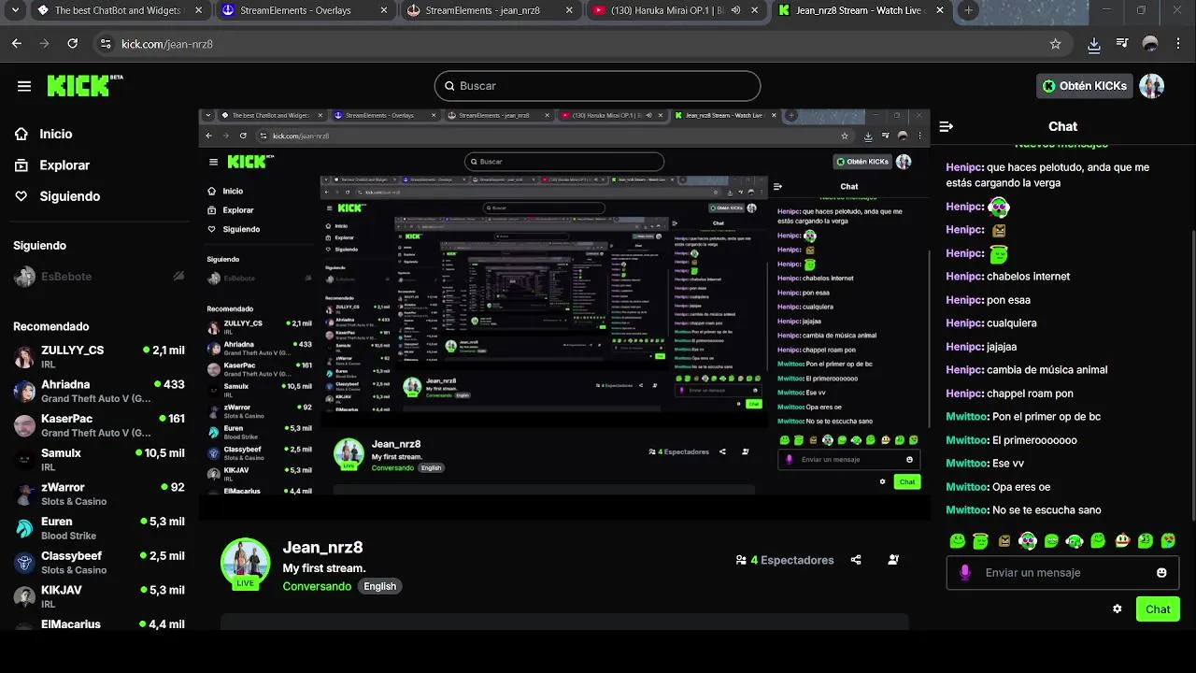
Task: Open followed channel EsBebote
Action: 99,277
